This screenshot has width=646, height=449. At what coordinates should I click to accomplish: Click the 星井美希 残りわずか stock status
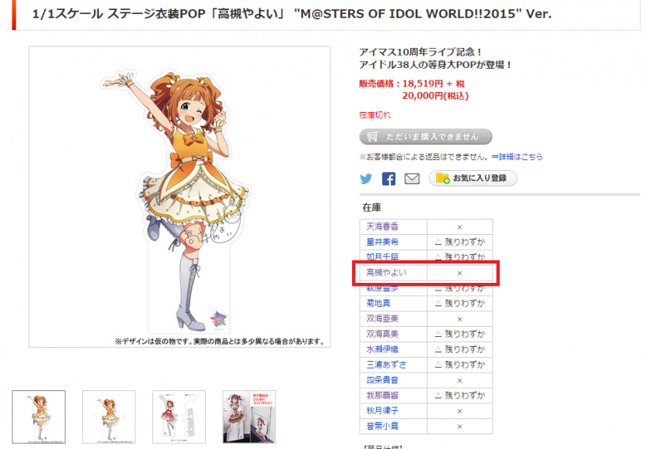(460, 242)
